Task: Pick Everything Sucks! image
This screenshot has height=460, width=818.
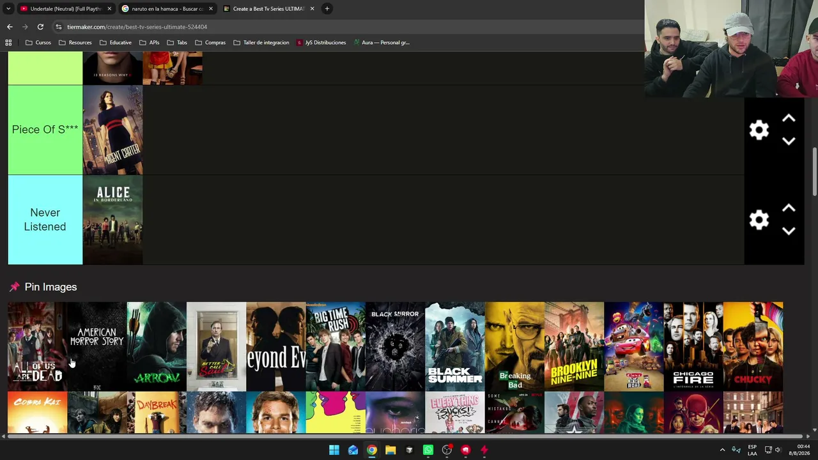Action: pyautogui.click(x=455, y=413)
